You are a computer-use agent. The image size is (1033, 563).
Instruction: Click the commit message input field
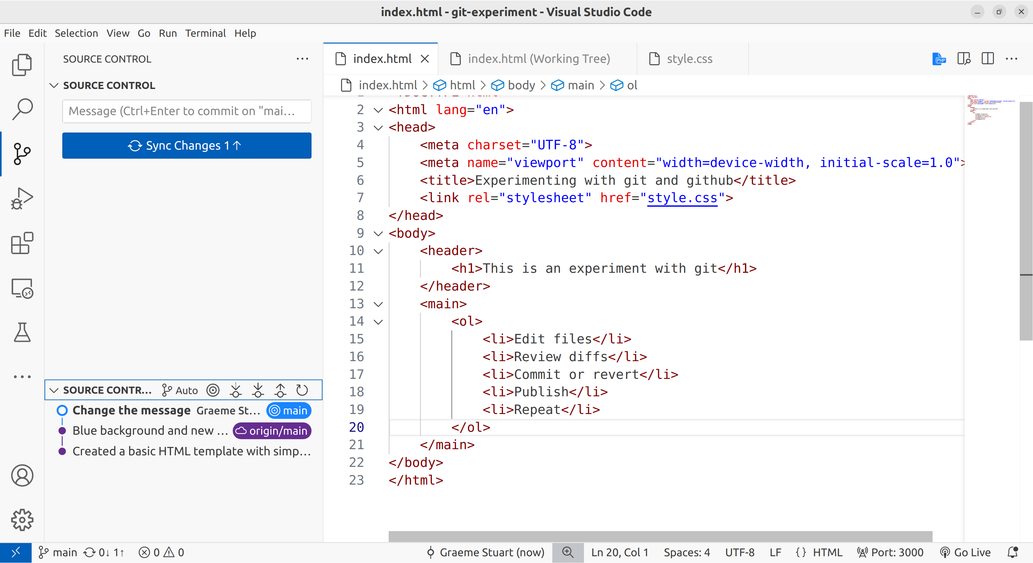(187, 110)
